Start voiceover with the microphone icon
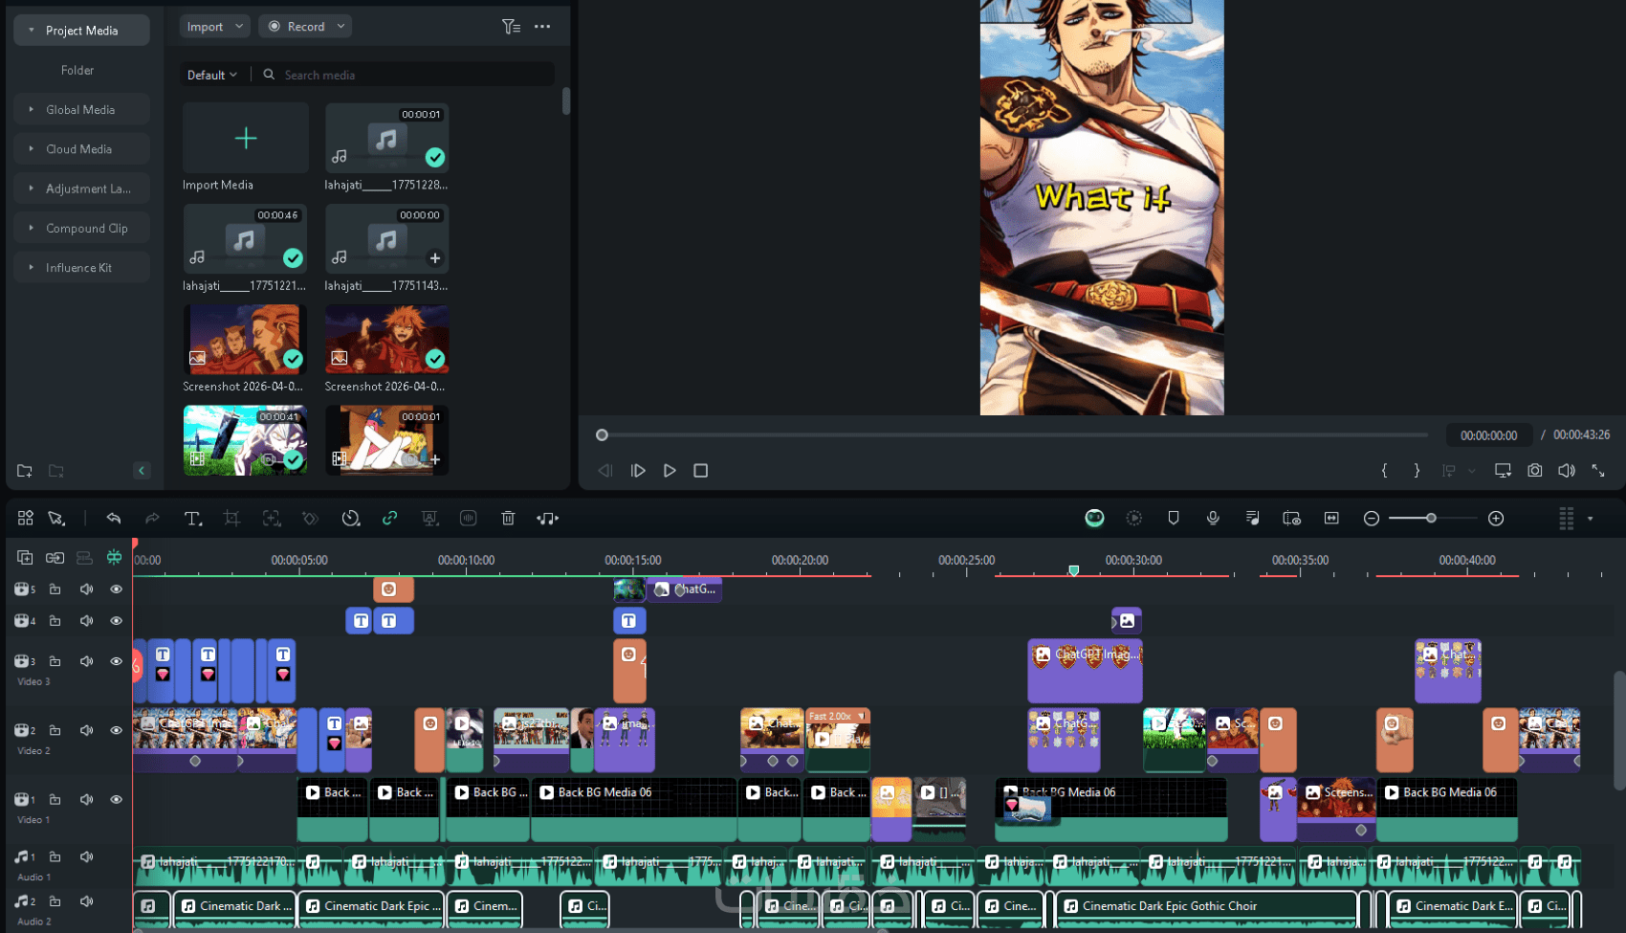The image size is (1626, 933). coord(1213,519)
